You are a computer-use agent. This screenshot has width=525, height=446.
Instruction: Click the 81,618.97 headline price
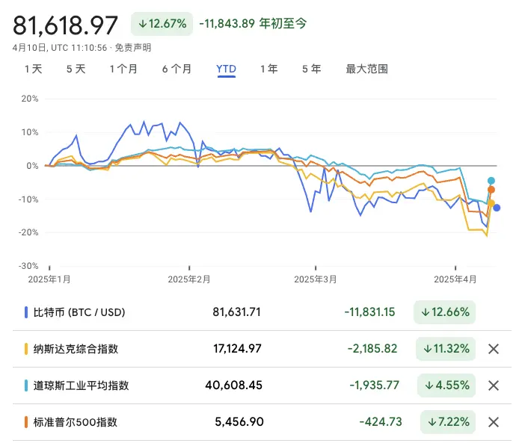point(65,25)
